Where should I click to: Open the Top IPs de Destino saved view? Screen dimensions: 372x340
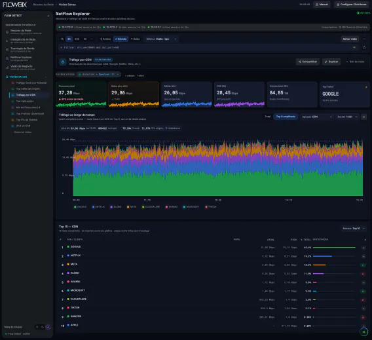pos(27,120)
